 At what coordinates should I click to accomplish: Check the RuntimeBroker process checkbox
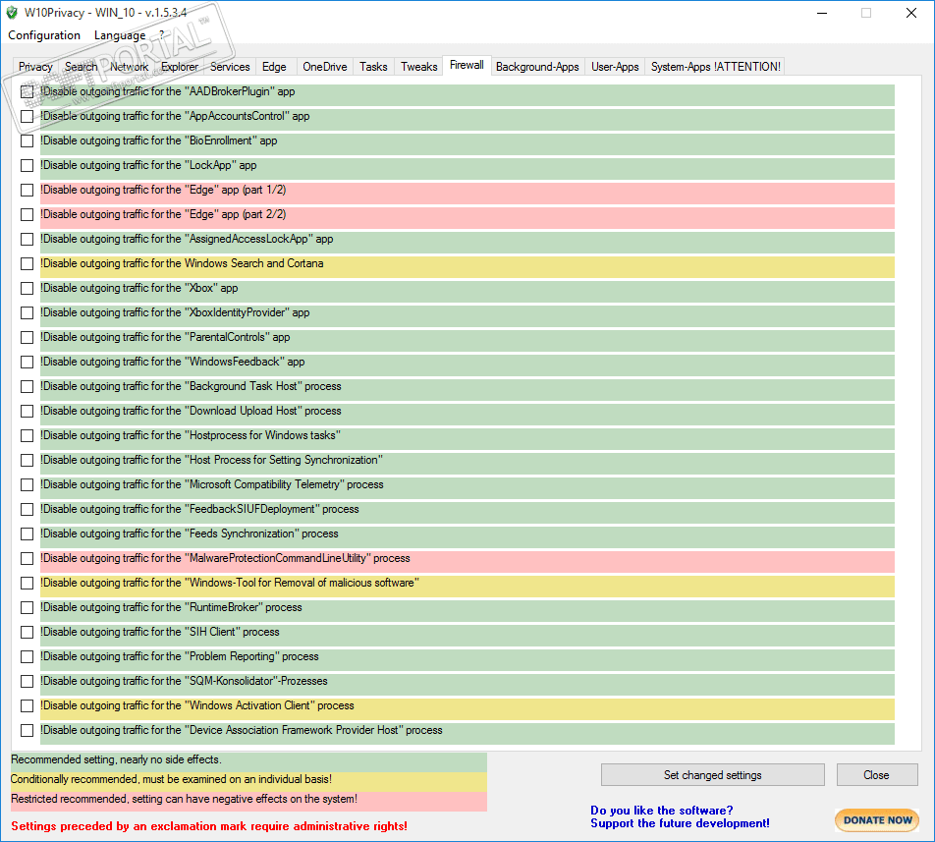(27, 607)
